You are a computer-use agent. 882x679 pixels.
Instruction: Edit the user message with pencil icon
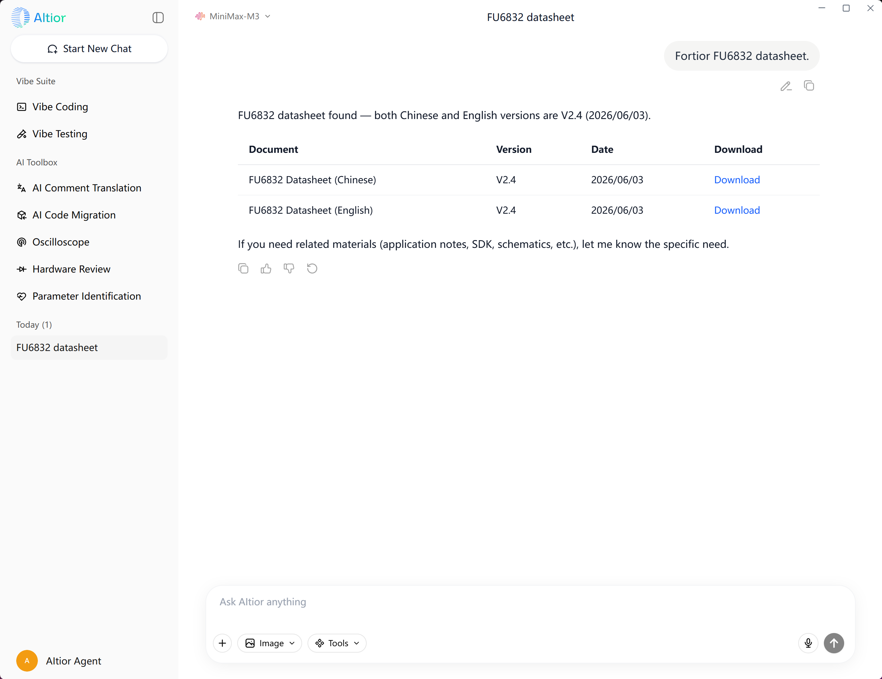coord(786,86)
